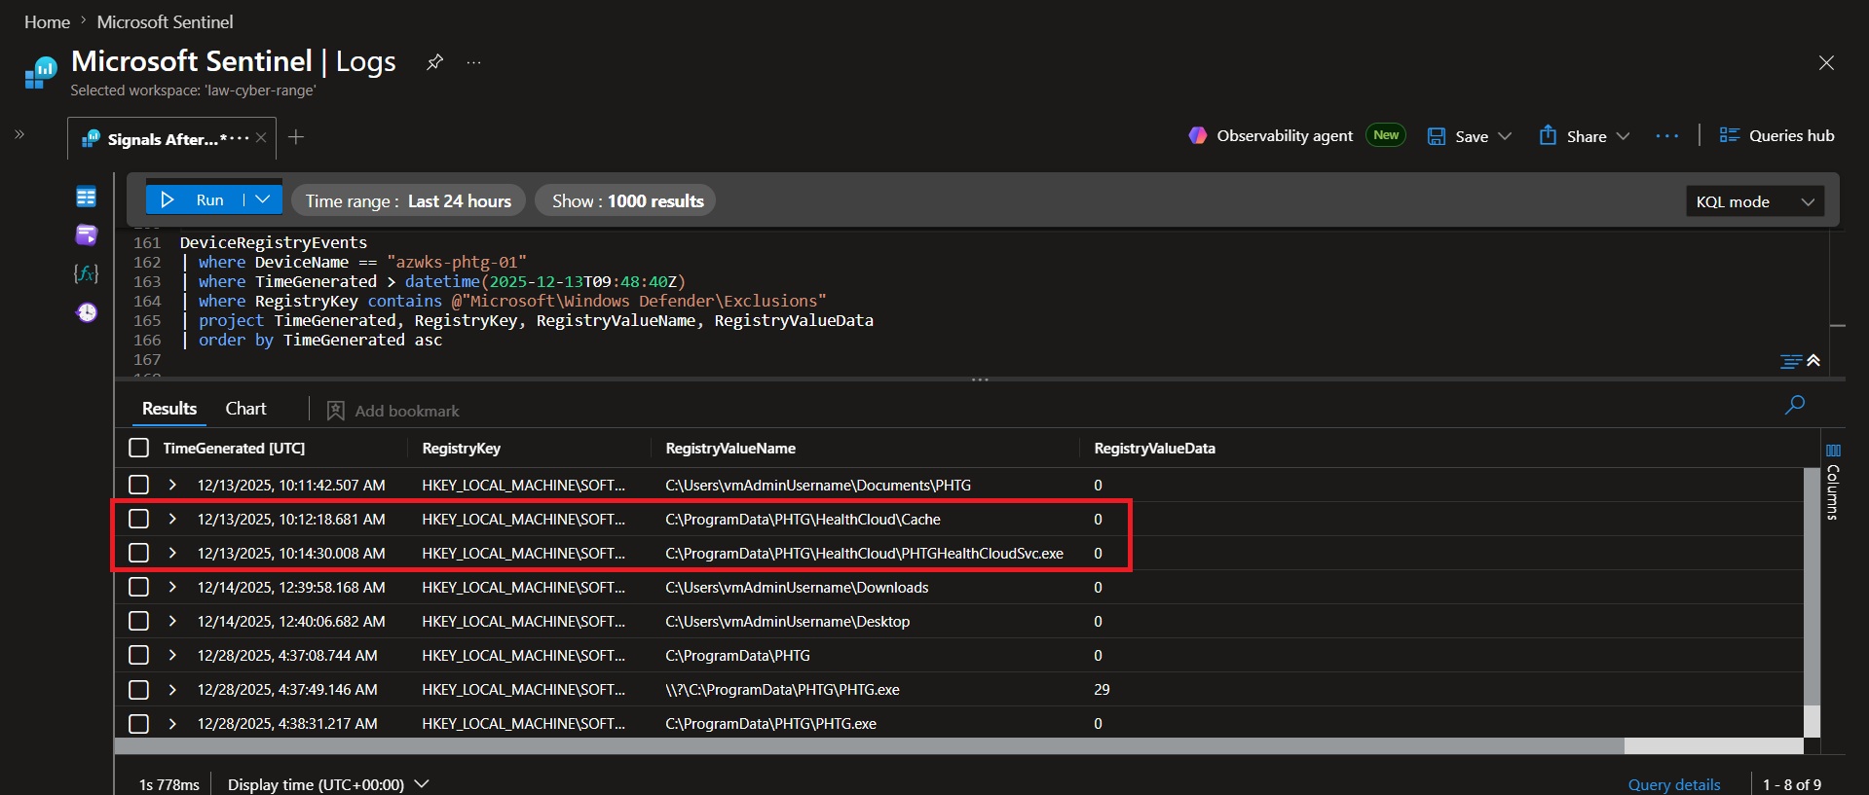Image resolution: width=1869 pixels, height=795 pixels.
Task: Open the query history clock icon
Action: (x=87, y=312)
